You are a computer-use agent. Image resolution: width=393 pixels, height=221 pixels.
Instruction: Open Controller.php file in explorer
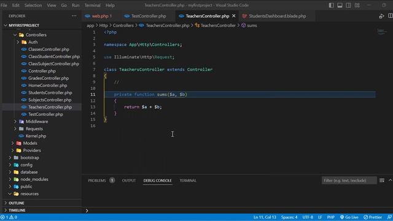[42, 71]
